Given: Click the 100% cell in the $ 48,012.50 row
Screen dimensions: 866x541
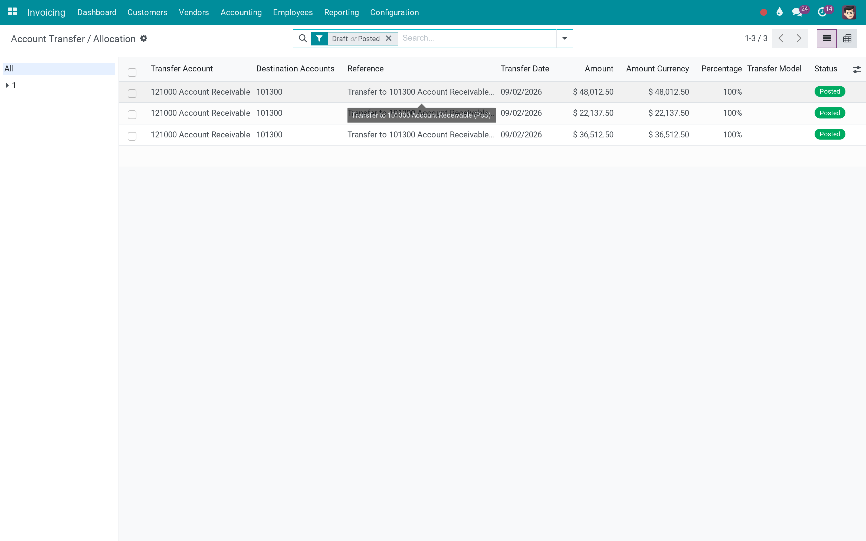Looking at the screenshot, I should pyautogui.click(x=732, y=92).
